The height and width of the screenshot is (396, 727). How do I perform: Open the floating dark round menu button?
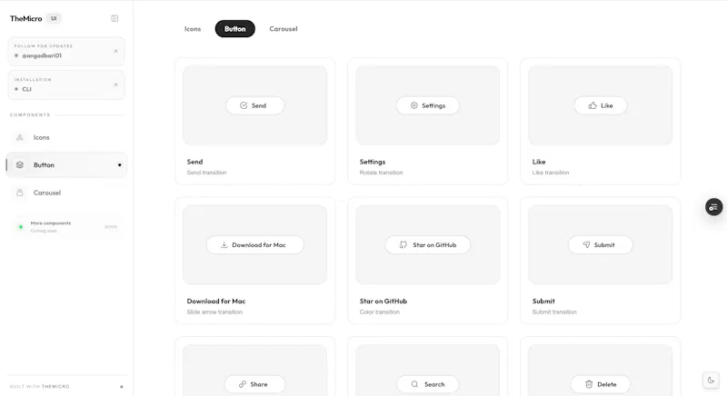click(714, 207)
